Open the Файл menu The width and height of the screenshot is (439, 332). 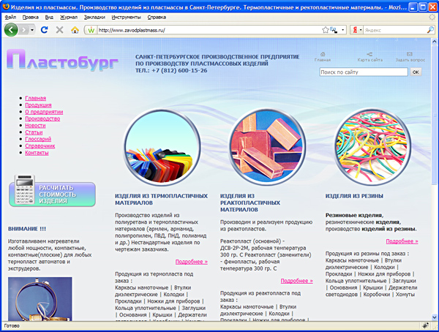pos(10,17)
